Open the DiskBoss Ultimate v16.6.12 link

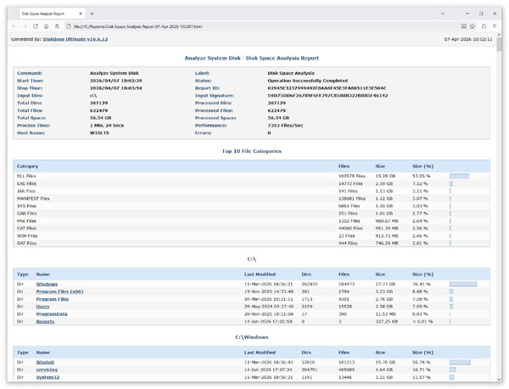coord(76,39)
